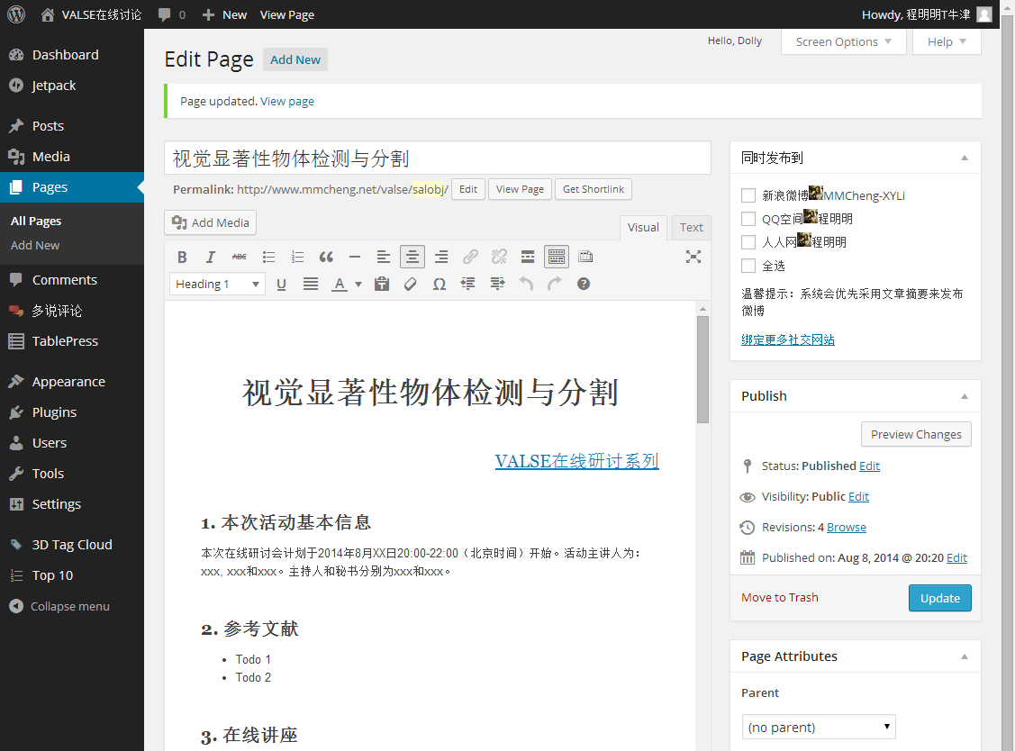Expand the Screen Options panel
The height and width of the screenshot is (751, 1015).
click(843, 41)
